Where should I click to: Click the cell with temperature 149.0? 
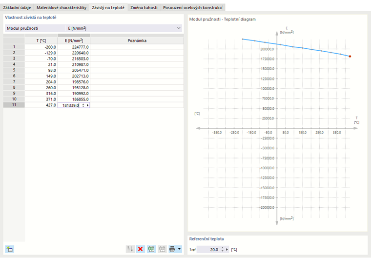pos(41,76)
